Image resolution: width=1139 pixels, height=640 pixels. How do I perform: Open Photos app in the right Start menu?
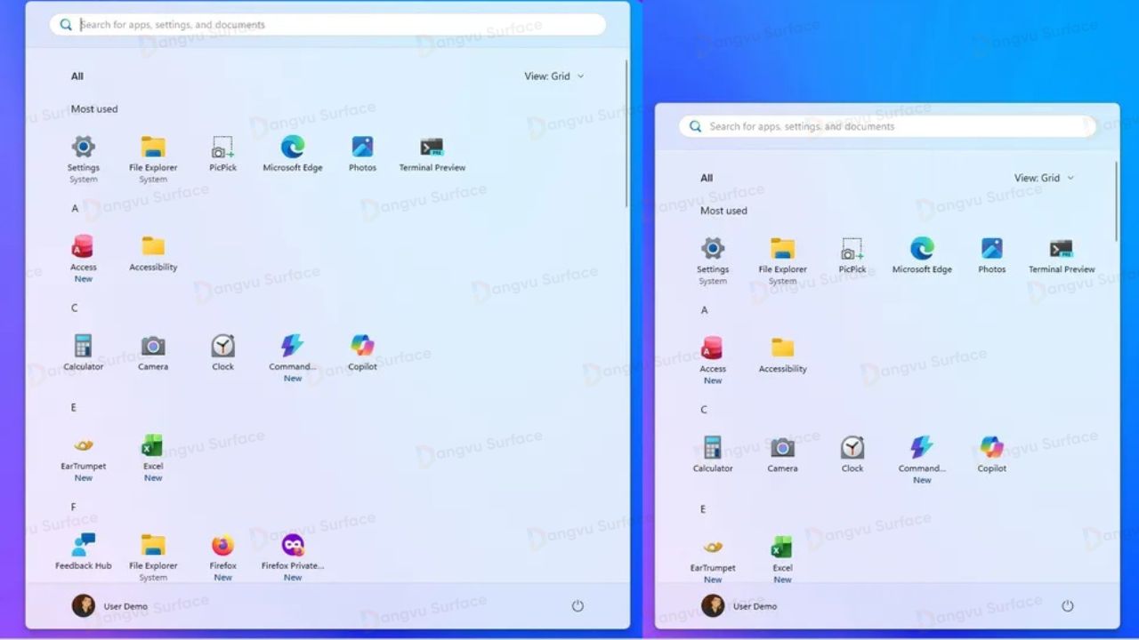[x=991, y=256]
